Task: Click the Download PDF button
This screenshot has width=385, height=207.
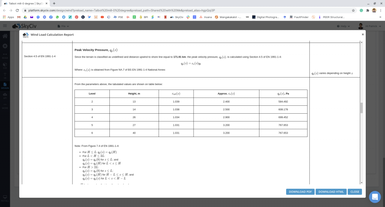Action: (300, 192)
